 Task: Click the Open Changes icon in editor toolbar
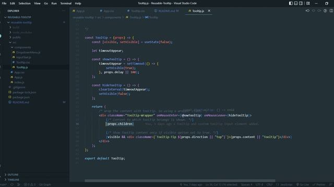coord(325,11)
